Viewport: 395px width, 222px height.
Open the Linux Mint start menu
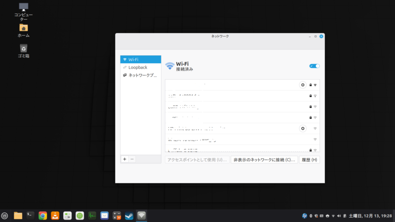(x=5, y=216)
